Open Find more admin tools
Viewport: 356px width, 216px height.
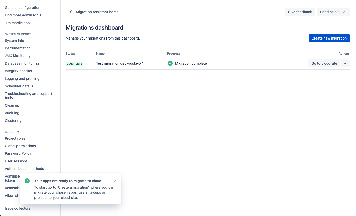23,15
